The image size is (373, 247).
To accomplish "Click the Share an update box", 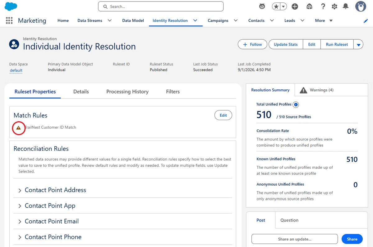I will pos(295,239).
